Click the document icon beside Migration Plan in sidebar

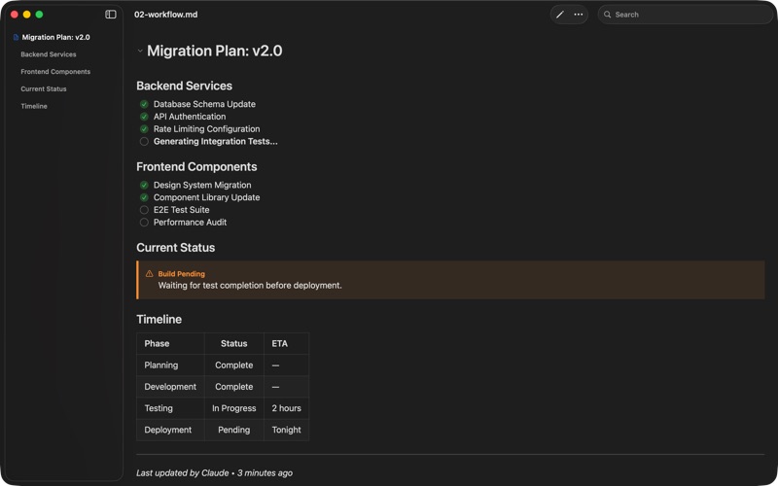coord(16,37)
